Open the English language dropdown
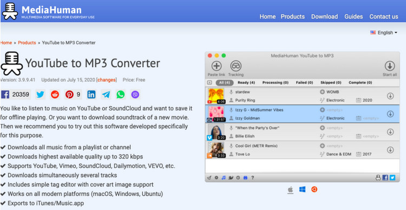The image size is (406, 210). [x=384, y=32]
